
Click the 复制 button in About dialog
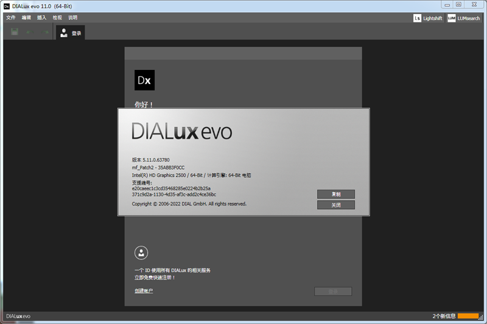336,194
